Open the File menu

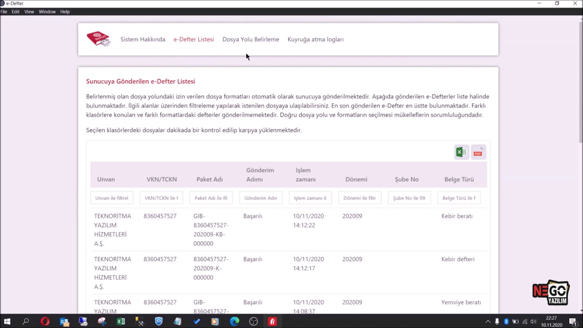[x=4, y=11]
